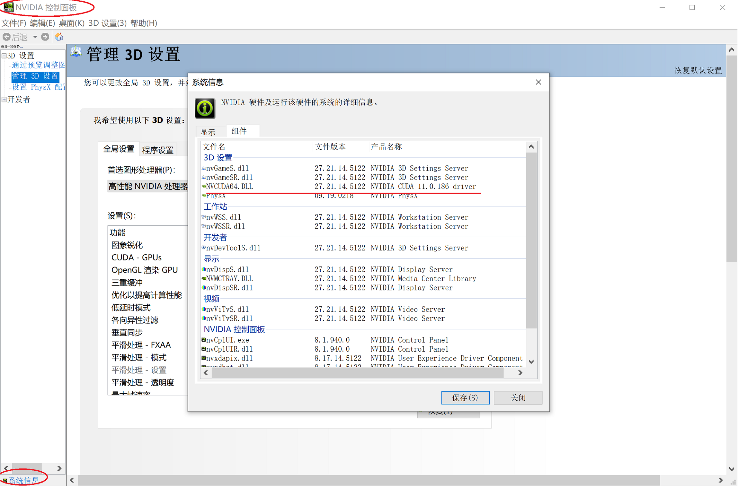
Task: Switch to 显示 tab in 系统信息 dialog
Action: (208, 132)
